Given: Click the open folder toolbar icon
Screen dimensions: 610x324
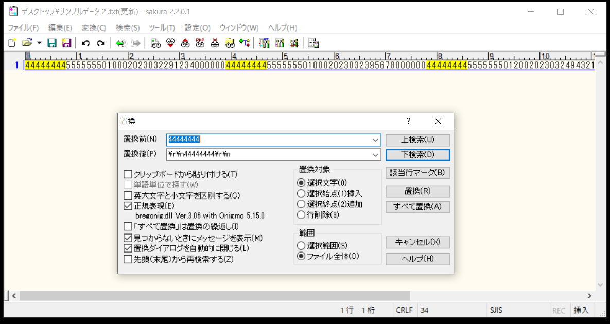Looking at the screenshot, I should (x=26, y=43).
